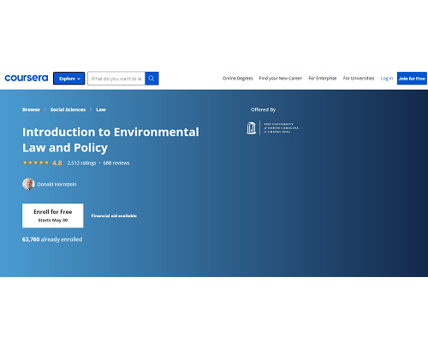Open the Explore dropdown menu

coord(69,79)
